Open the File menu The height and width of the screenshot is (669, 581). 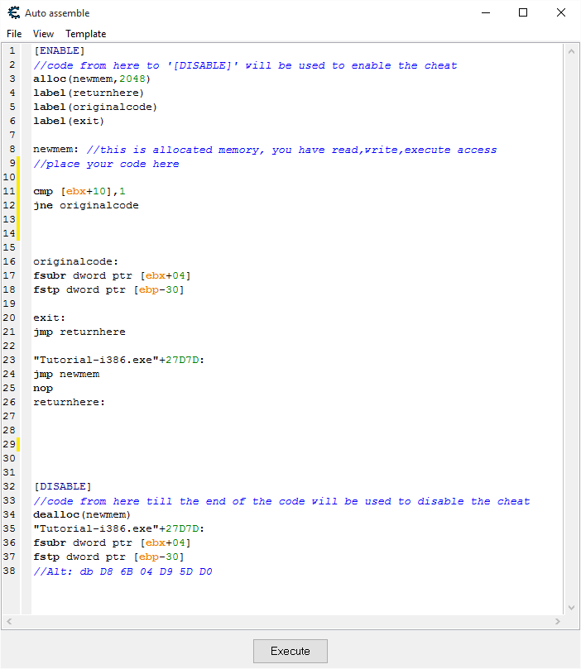click(x=14, y=34)
